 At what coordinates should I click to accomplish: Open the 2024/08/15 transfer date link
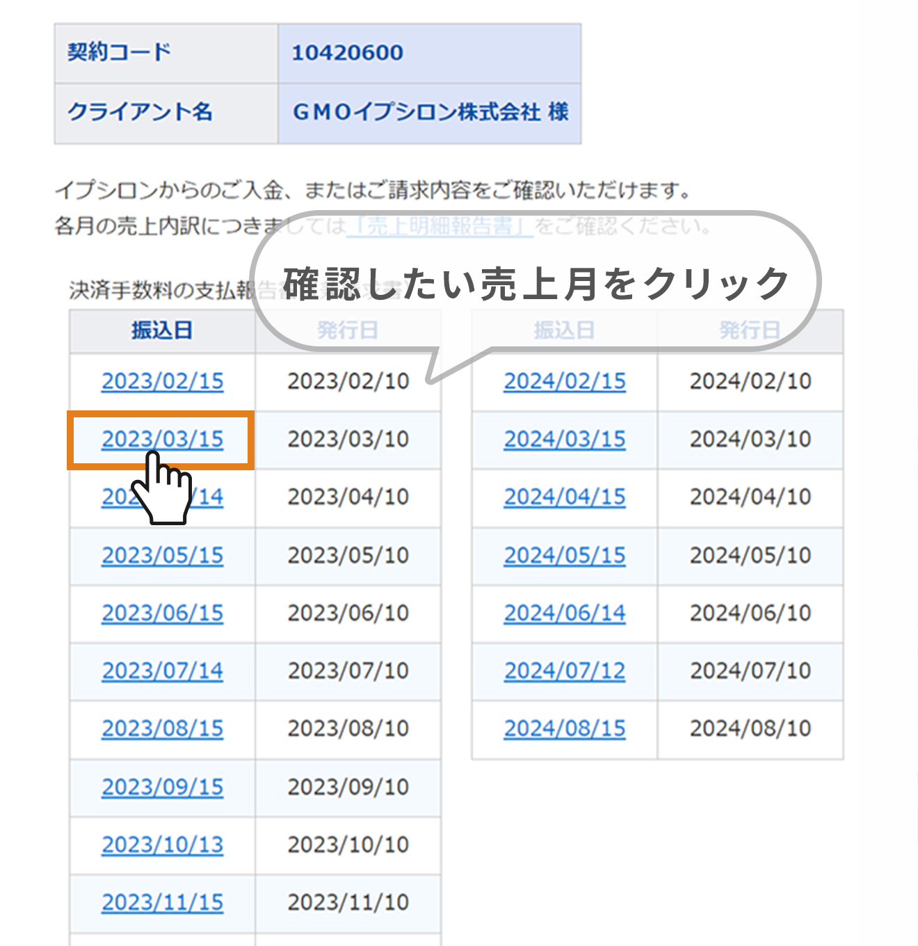[565, 728]
